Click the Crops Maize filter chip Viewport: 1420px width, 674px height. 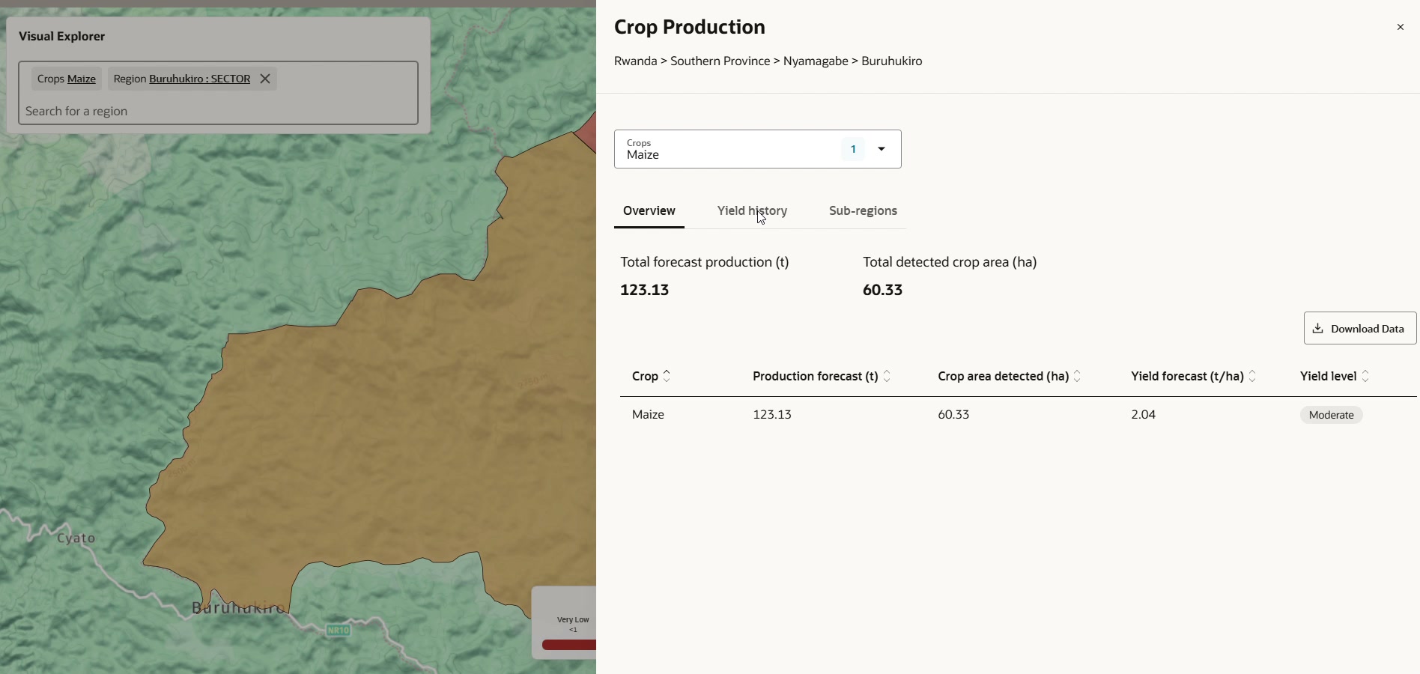pos(67,79)
